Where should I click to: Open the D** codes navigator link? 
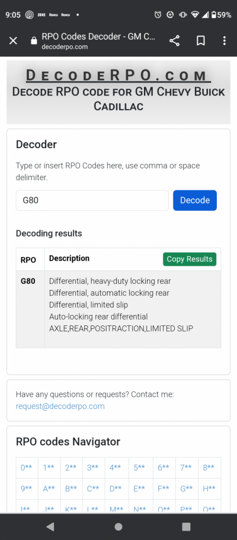pyautogui.click(x=116, y=488)
